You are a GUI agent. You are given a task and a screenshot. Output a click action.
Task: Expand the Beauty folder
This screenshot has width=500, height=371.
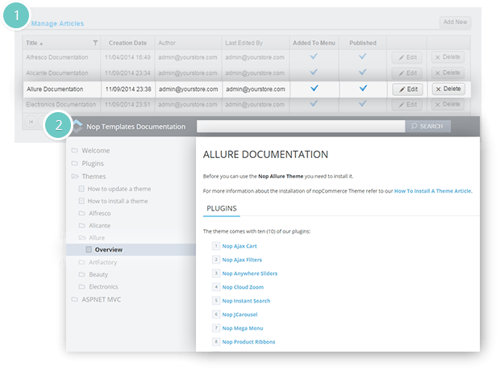[x=94, y=275]
